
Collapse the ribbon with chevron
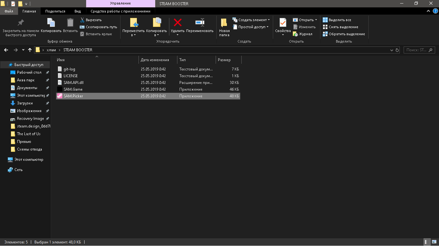click(428, 11)
